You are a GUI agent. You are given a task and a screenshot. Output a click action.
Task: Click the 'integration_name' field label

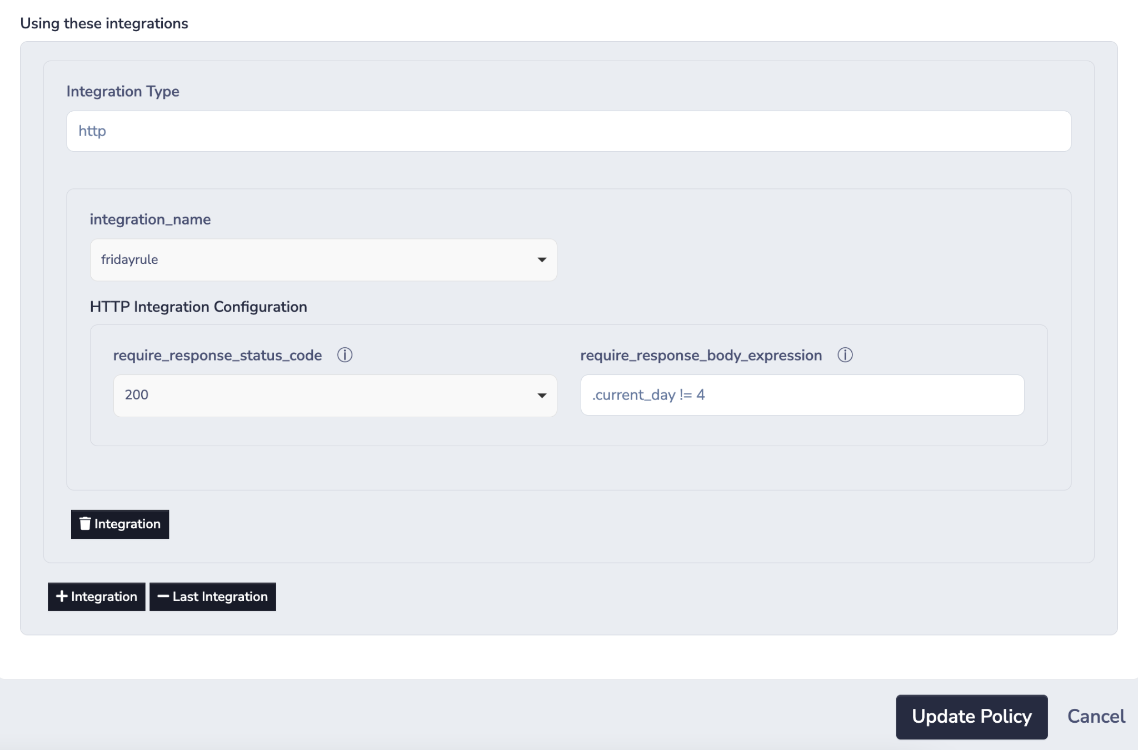click(150, 219)
